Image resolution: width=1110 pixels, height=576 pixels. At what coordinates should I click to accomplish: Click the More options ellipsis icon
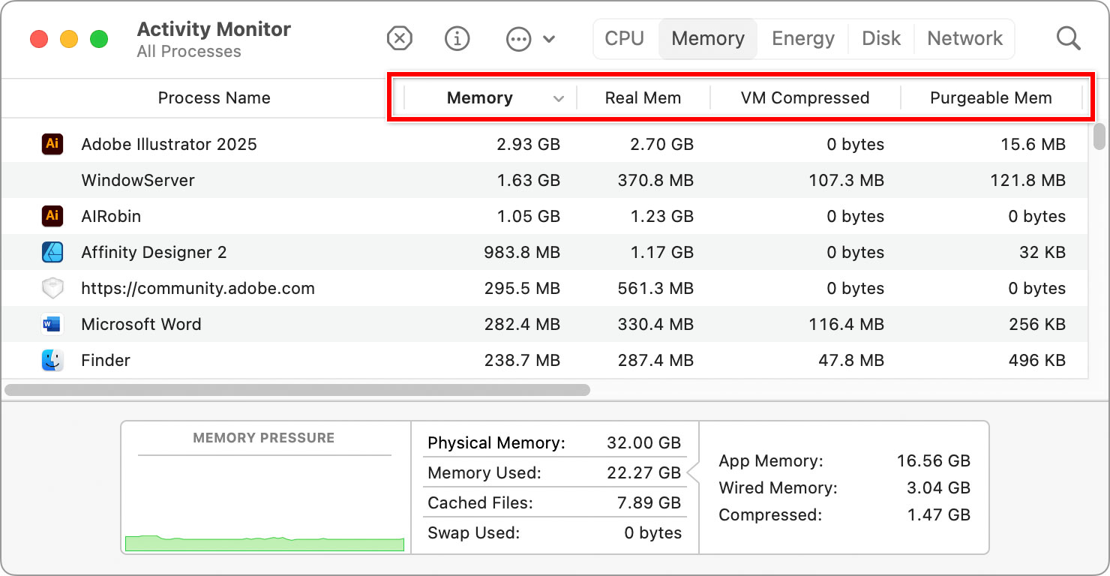(x=517, y=38)
